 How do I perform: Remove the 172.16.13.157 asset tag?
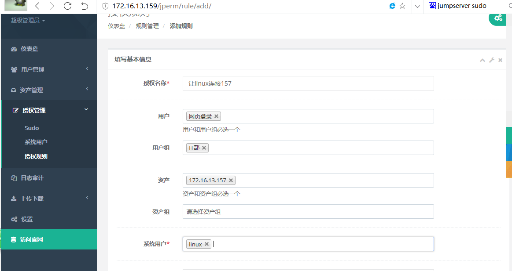tap(231, 181)
